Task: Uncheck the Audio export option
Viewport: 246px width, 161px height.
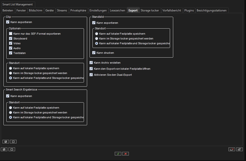Action: click(x=10, y=48)
